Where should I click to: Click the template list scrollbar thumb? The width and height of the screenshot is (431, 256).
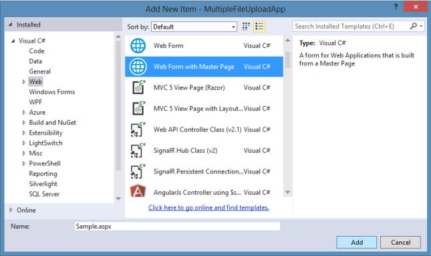(287, 59)
